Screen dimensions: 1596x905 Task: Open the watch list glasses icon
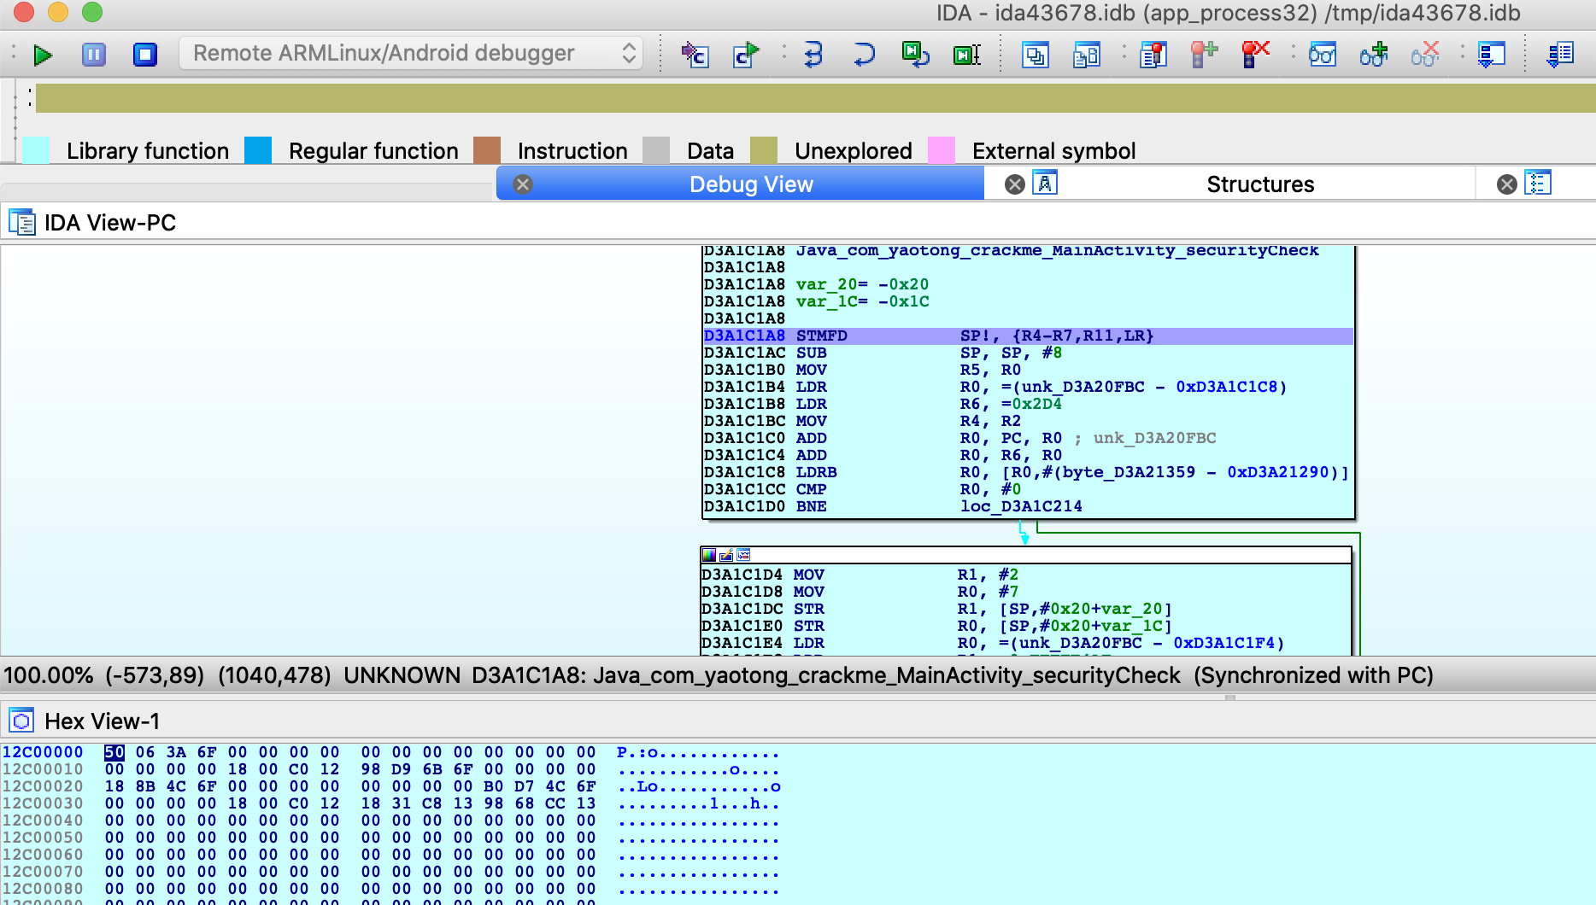coord(1322,55)
